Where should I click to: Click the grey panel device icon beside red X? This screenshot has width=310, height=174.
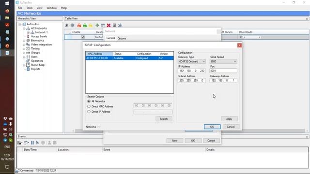pyautogui.click(x=114, y=26)
